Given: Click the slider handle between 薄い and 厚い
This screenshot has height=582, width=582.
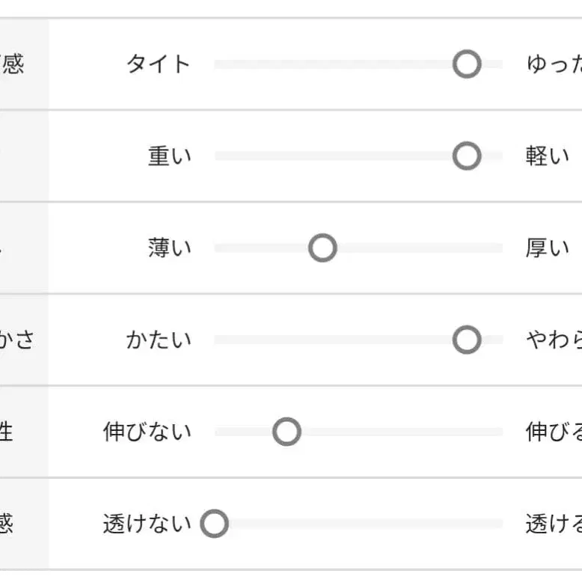Looking at the screenshot, I should [322, 248].
